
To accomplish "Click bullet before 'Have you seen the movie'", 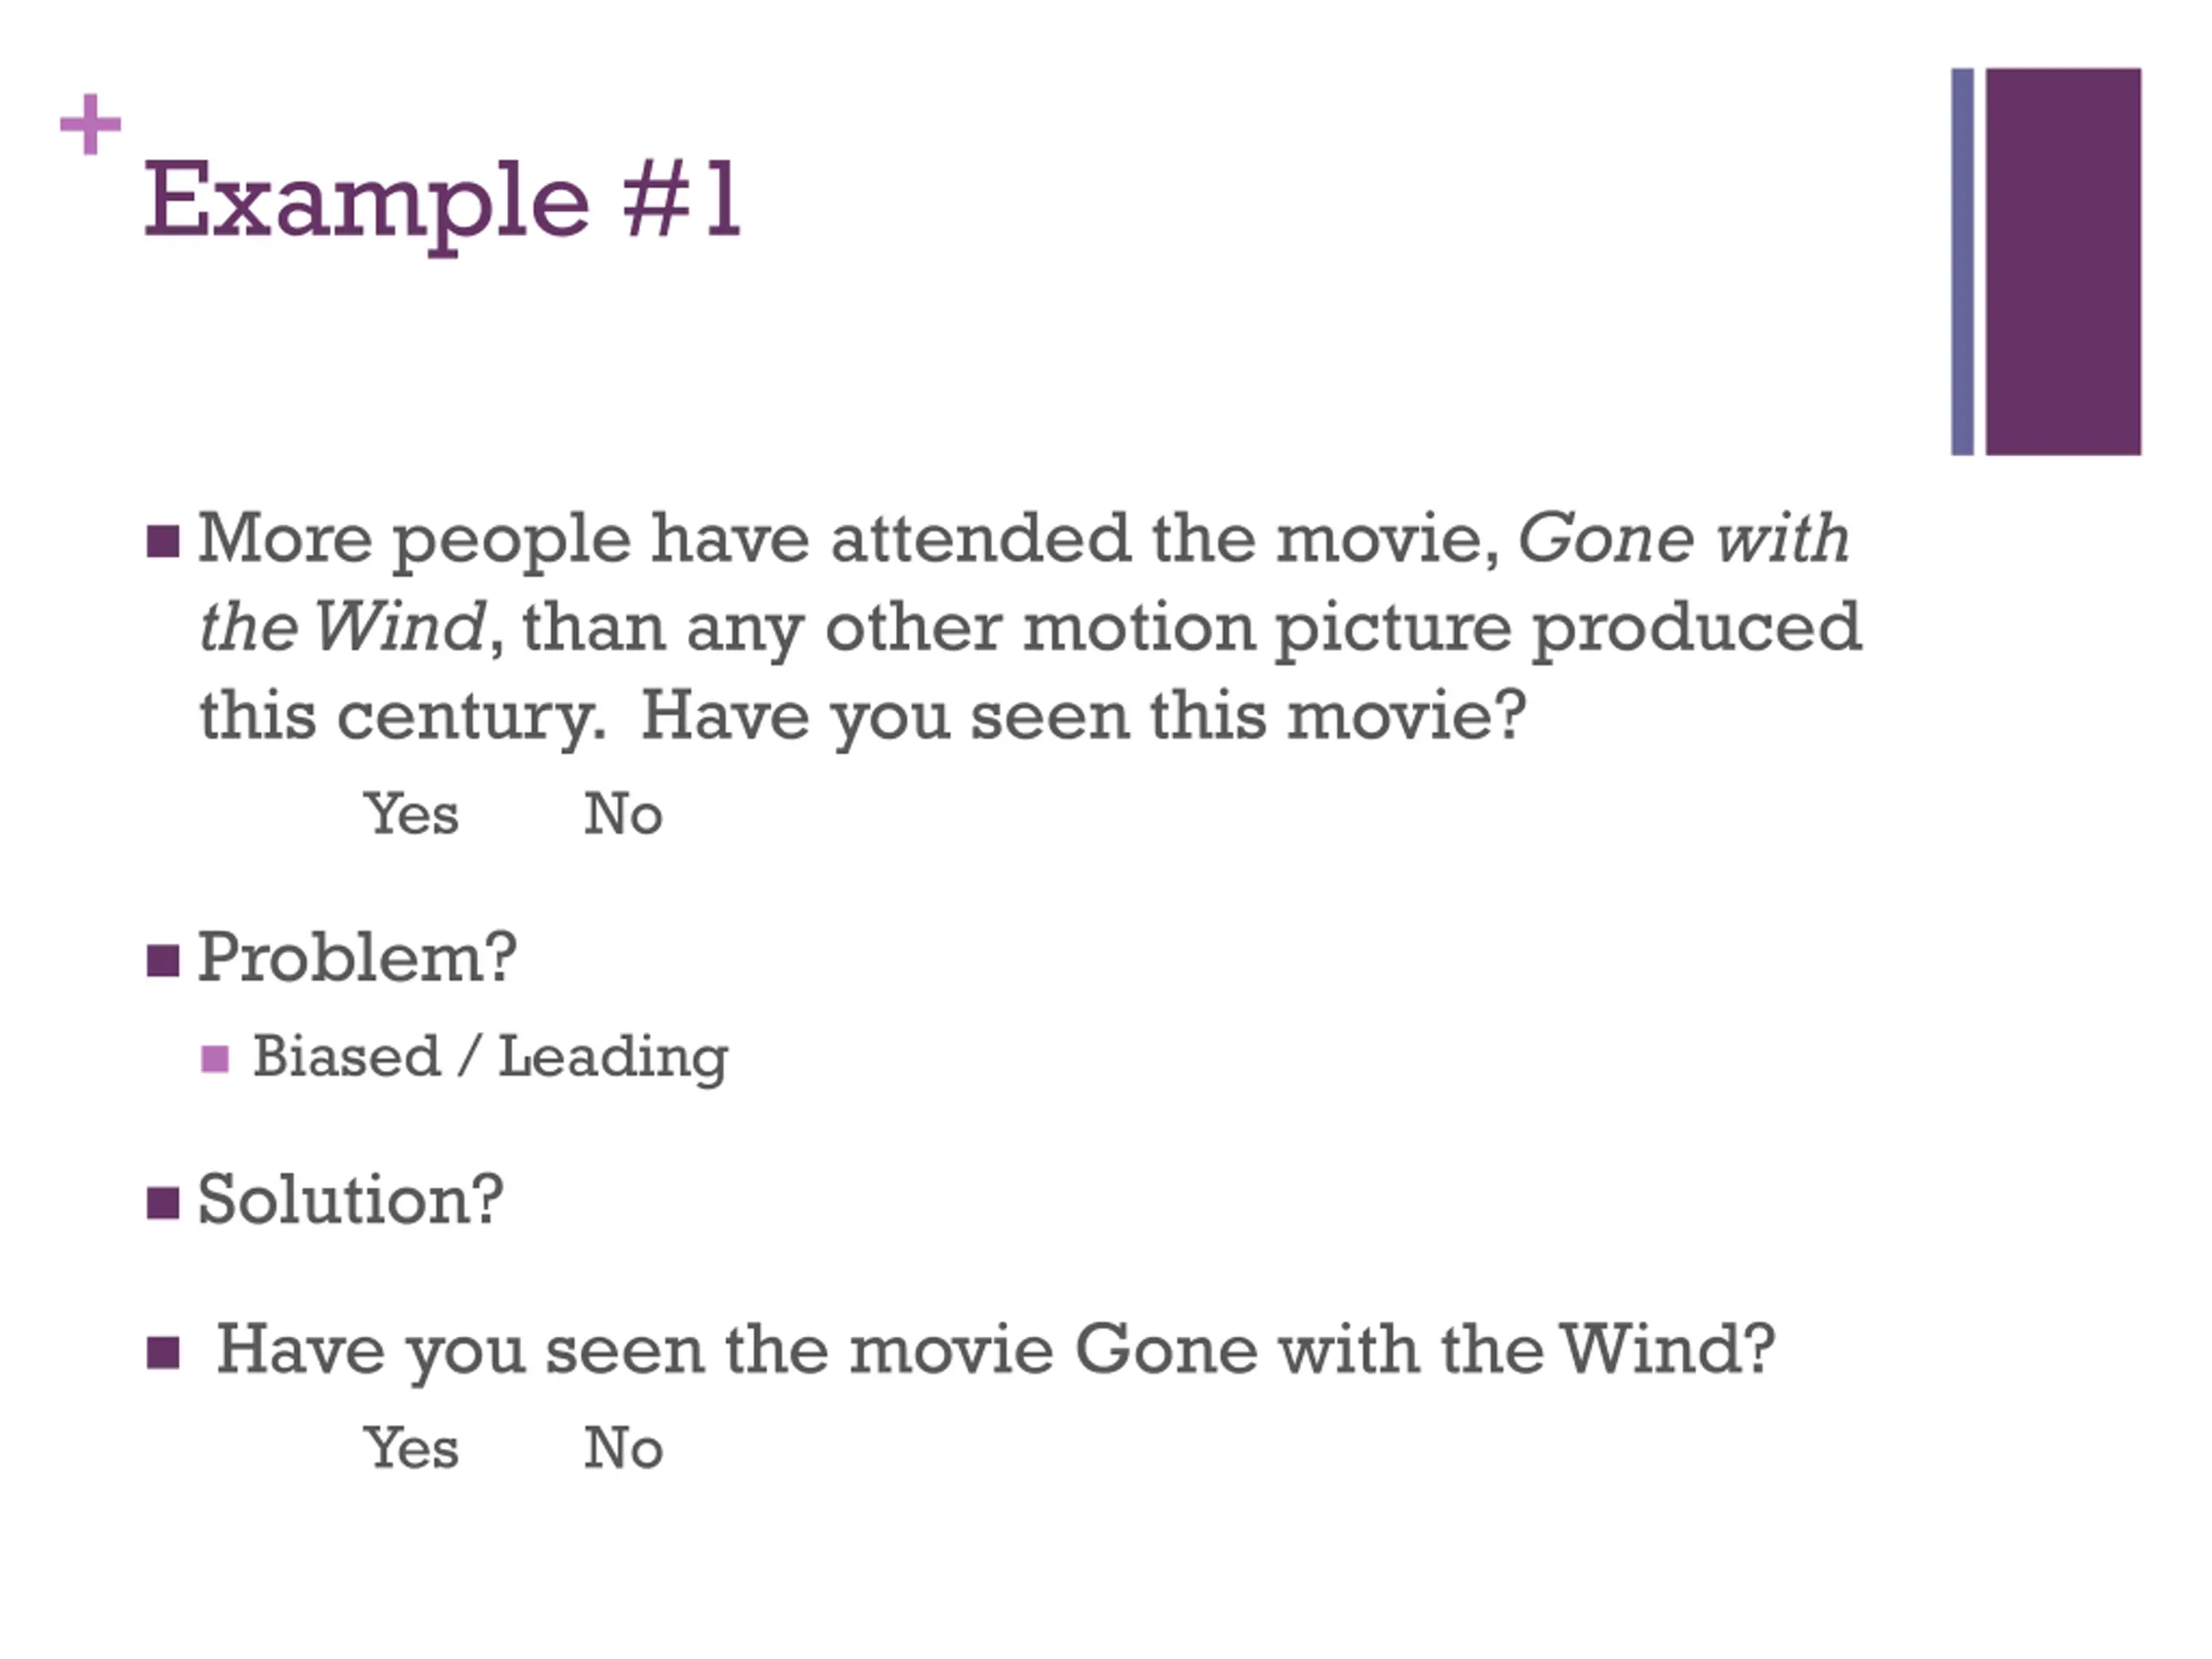I will click(x=163, y=1353).
